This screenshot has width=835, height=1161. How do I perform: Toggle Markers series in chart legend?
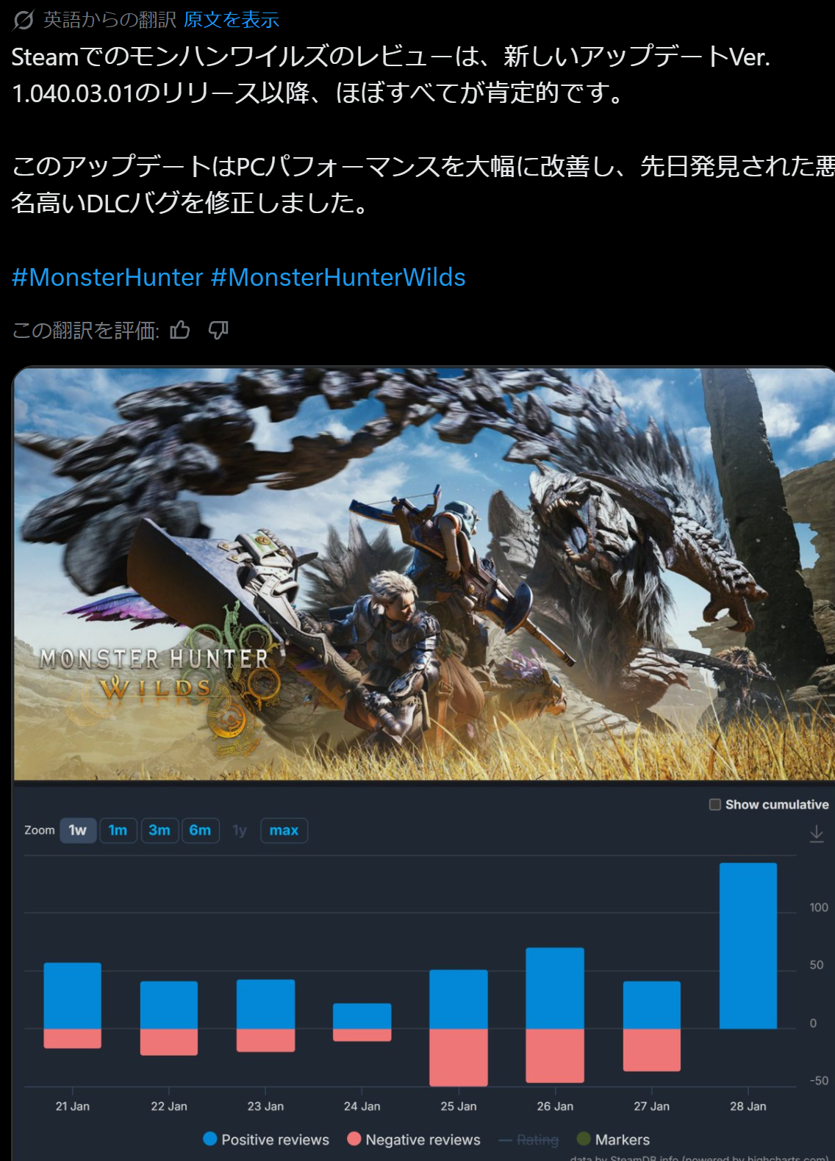(x=614, y=1139)
